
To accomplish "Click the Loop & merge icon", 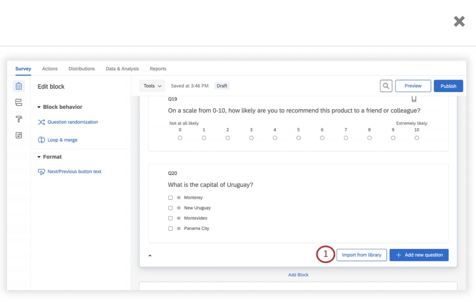I will (x=41, y=140).
